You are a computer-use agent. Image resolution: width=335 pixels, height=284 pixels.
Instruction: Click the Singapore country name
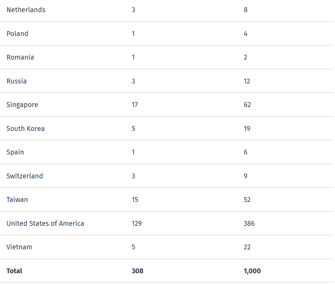[22, 105]
